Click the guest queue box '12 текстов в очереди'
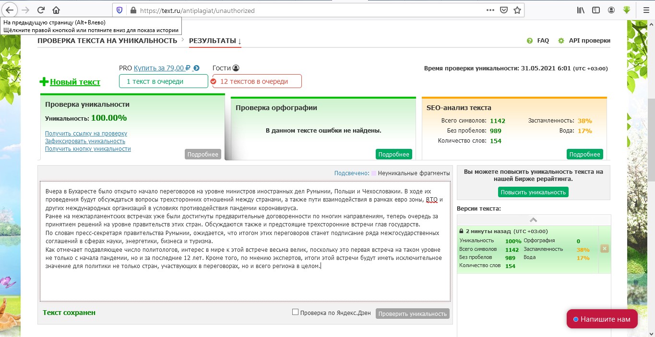Viewport: 655px width, 337px height. (257, 81)
